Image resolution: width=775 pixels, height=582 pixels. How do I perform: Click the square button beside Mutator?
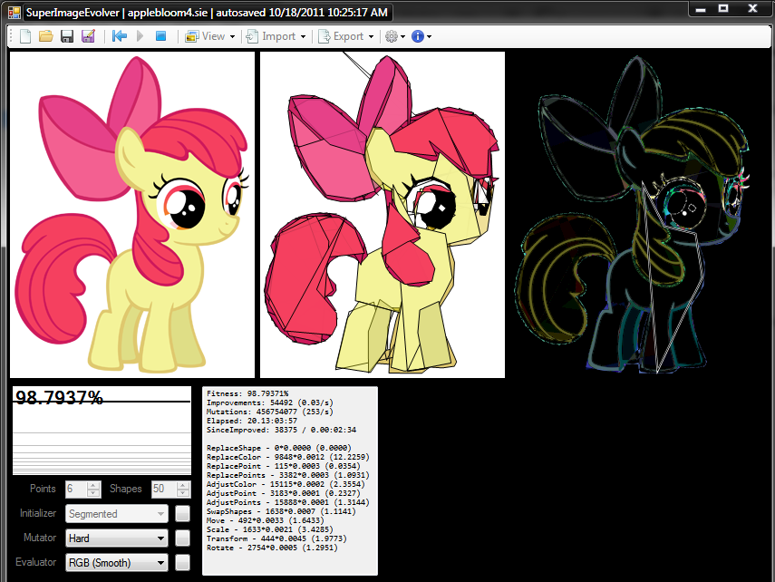(x=182, y=538)
